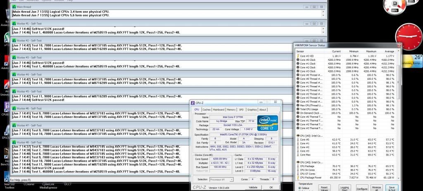Click the CPU GT Cores thermometer icon

click(x=298, y=174)
